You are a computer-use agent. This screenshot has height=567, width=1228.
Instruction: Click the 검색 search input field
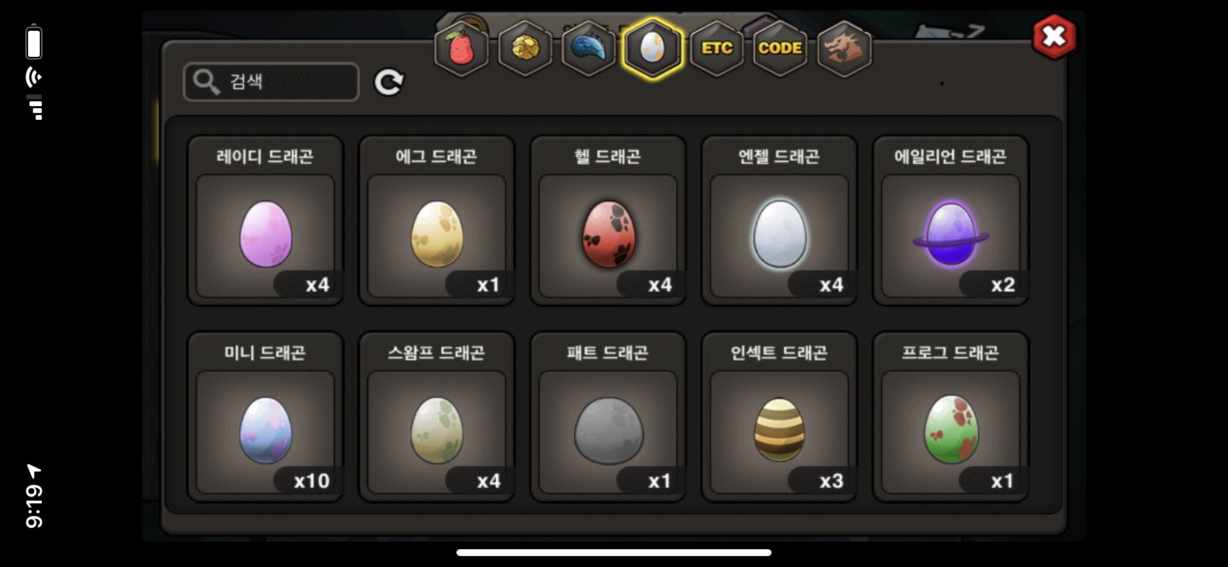pyautogui.click(x=271, y=81)
